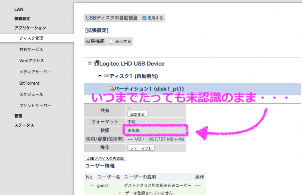The height and width of the screenshot is (195, 302).
Task: Click the partition warning folder icon
Action: [x=111, y=88]
